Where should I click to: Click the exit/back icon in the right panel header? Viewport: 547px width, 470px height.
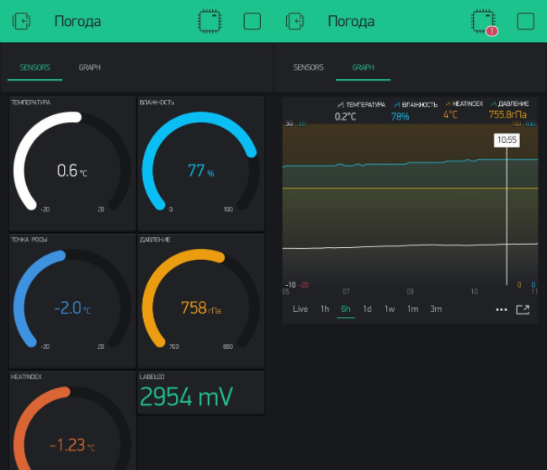click(x=295, y=21)
